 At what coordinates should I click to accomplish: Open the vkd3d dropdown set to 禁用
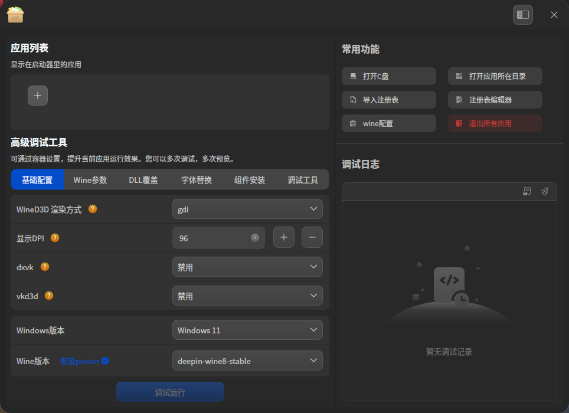click(x=247, y=296)
